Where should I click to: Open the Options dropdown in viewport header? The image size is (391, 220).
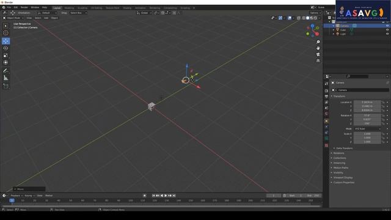[x=315, y=13]
